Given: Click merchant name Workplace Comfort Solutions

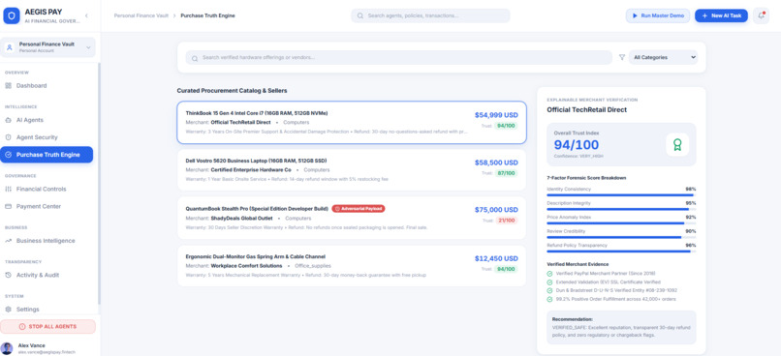Looking at the screenshot, I should (246, 265).
